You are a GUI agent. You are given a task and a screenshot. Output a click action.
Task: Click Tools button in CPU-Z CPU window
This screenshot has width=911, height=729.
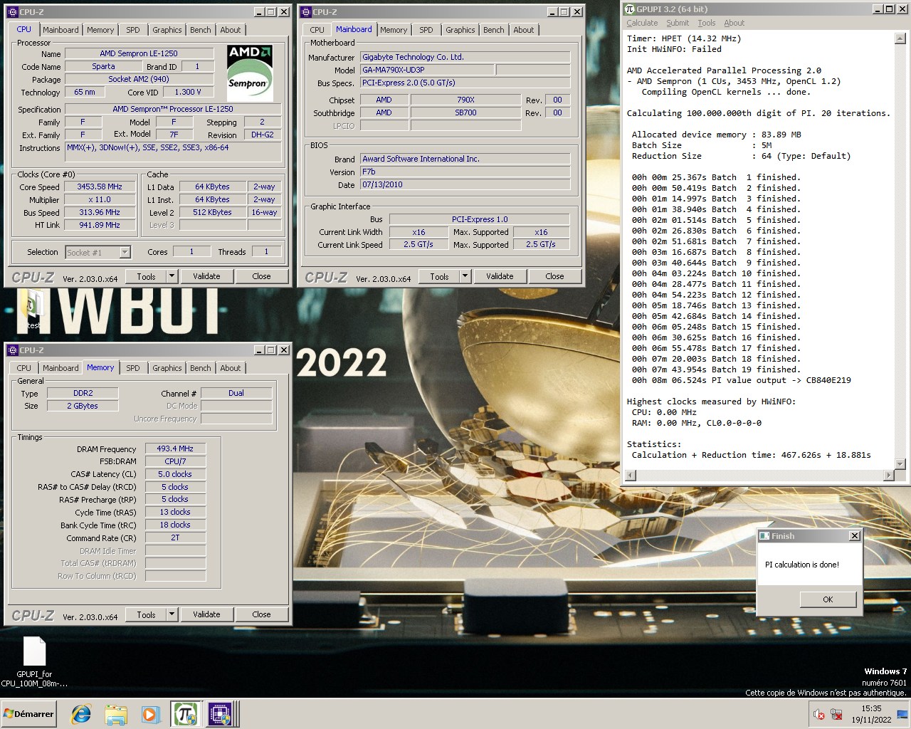pyautogui.click(x=147, y=276)
